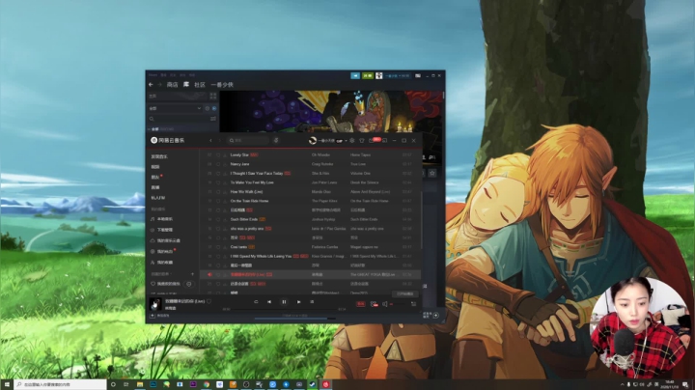
Task: Open Steam library grid view icon
Action: 212,96
